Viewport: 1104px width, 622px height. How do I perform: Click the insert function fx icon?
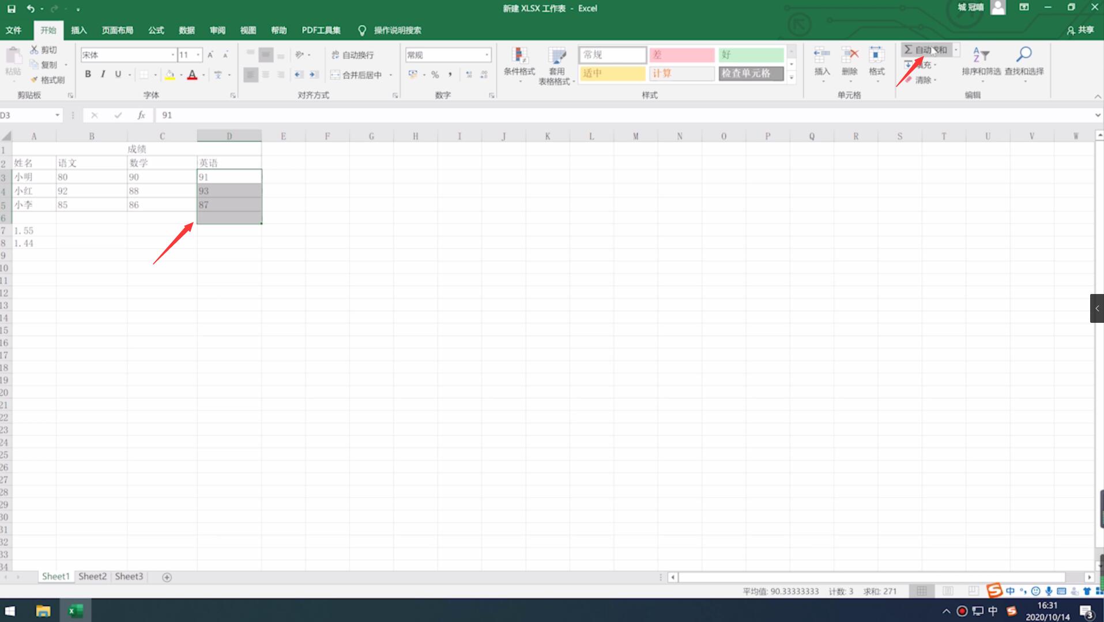[141, 115]
